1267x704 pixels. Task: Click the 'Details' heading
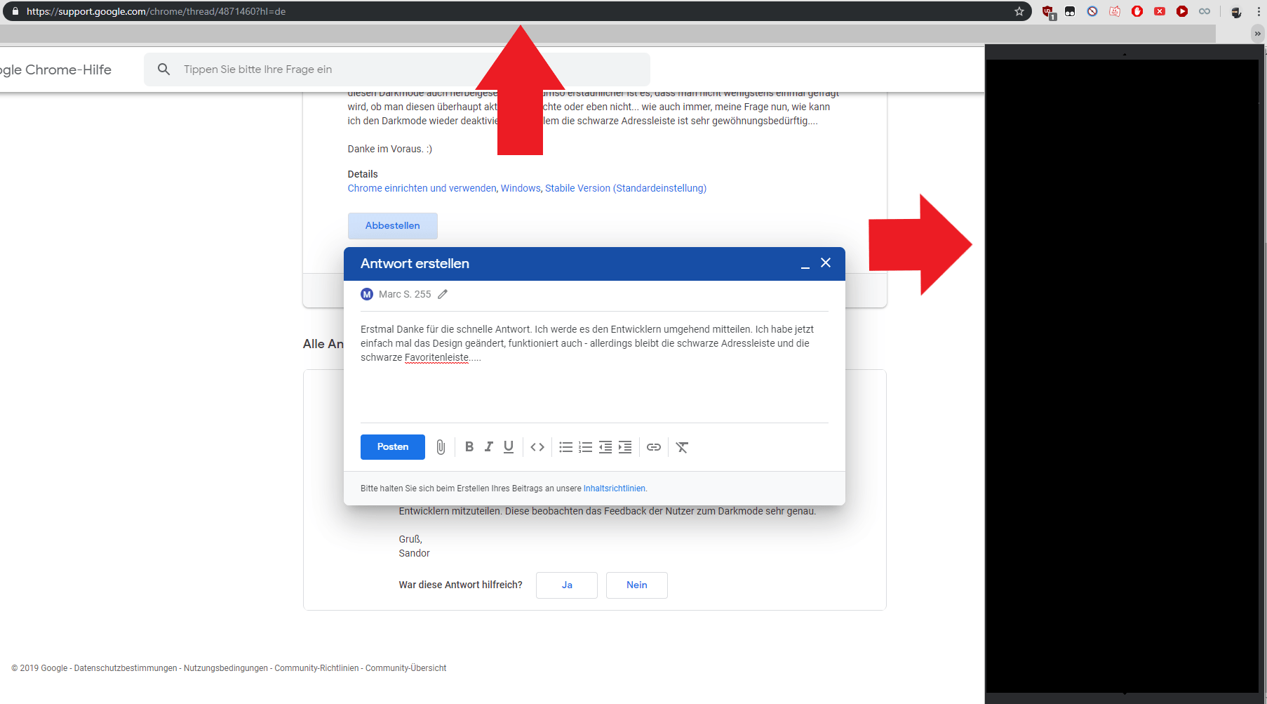pyautogui.click(x=363, y=174)
